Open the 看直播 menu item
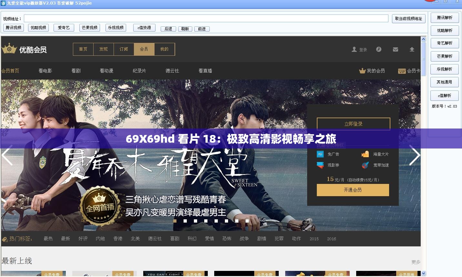Image resolution: width=462 pixels, height=277 pixels. click(205, 71)
